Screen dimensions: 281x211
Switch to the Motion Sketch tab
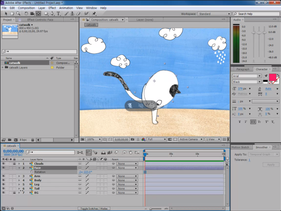pos(240,147)
